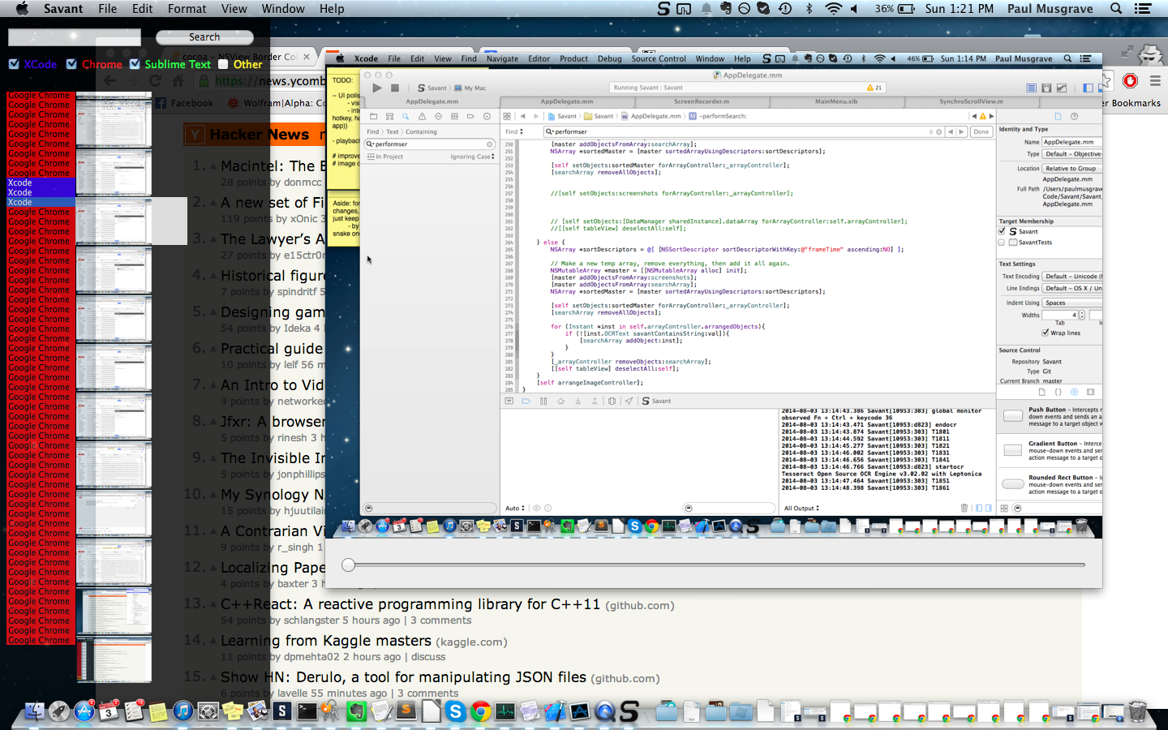This screenshot has width=1168, height=730.
Task: Click the Wi-Fi icon in the menu bar
Action: pos(833,8)
